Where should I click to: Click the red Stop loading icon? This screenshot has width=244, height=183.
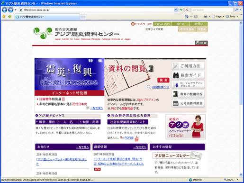click(x=187, y=10)
